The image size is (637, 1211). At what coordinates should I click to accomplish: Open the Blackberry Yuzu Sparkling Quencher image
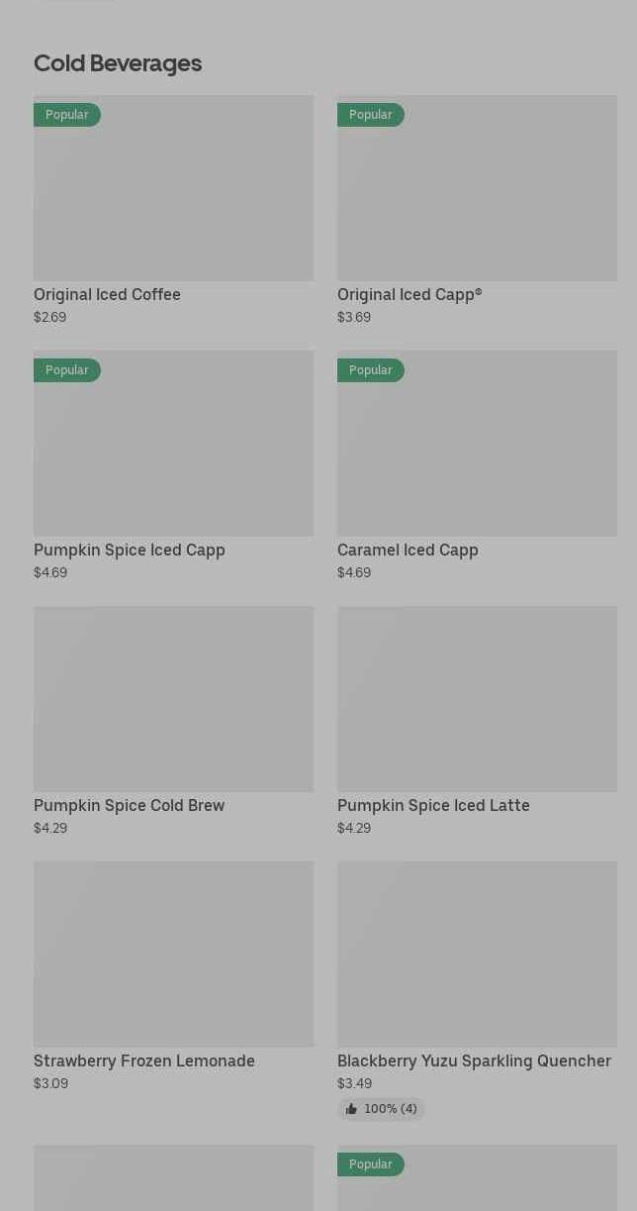point(477,955)
